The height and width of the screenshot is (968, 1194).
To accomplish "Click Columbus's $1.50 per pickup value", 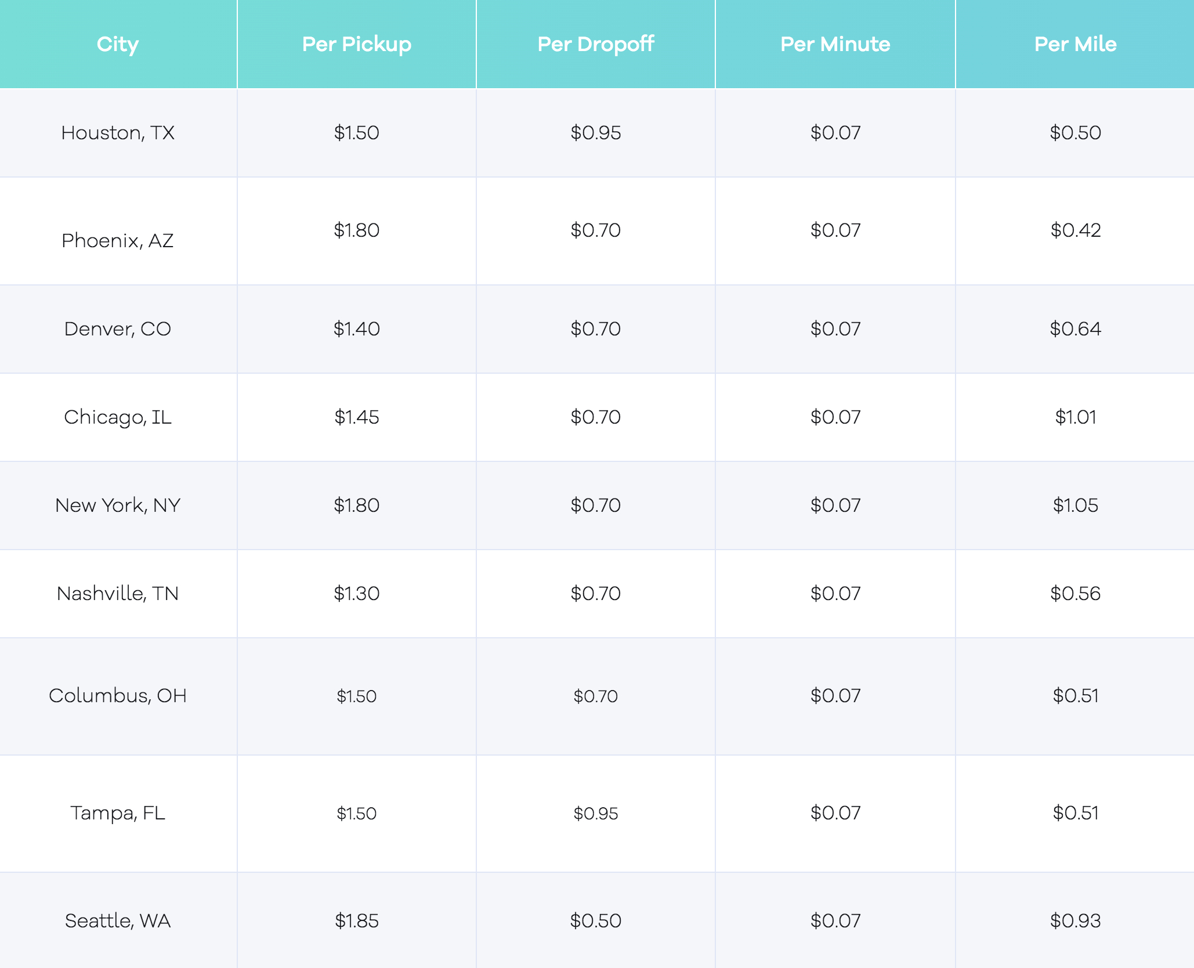I will (x=357, y=696).
